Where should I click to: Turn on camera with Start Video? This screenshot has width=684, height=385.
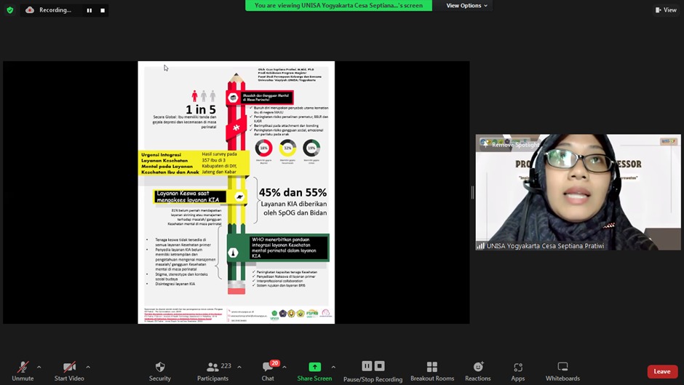pos(69,370)
